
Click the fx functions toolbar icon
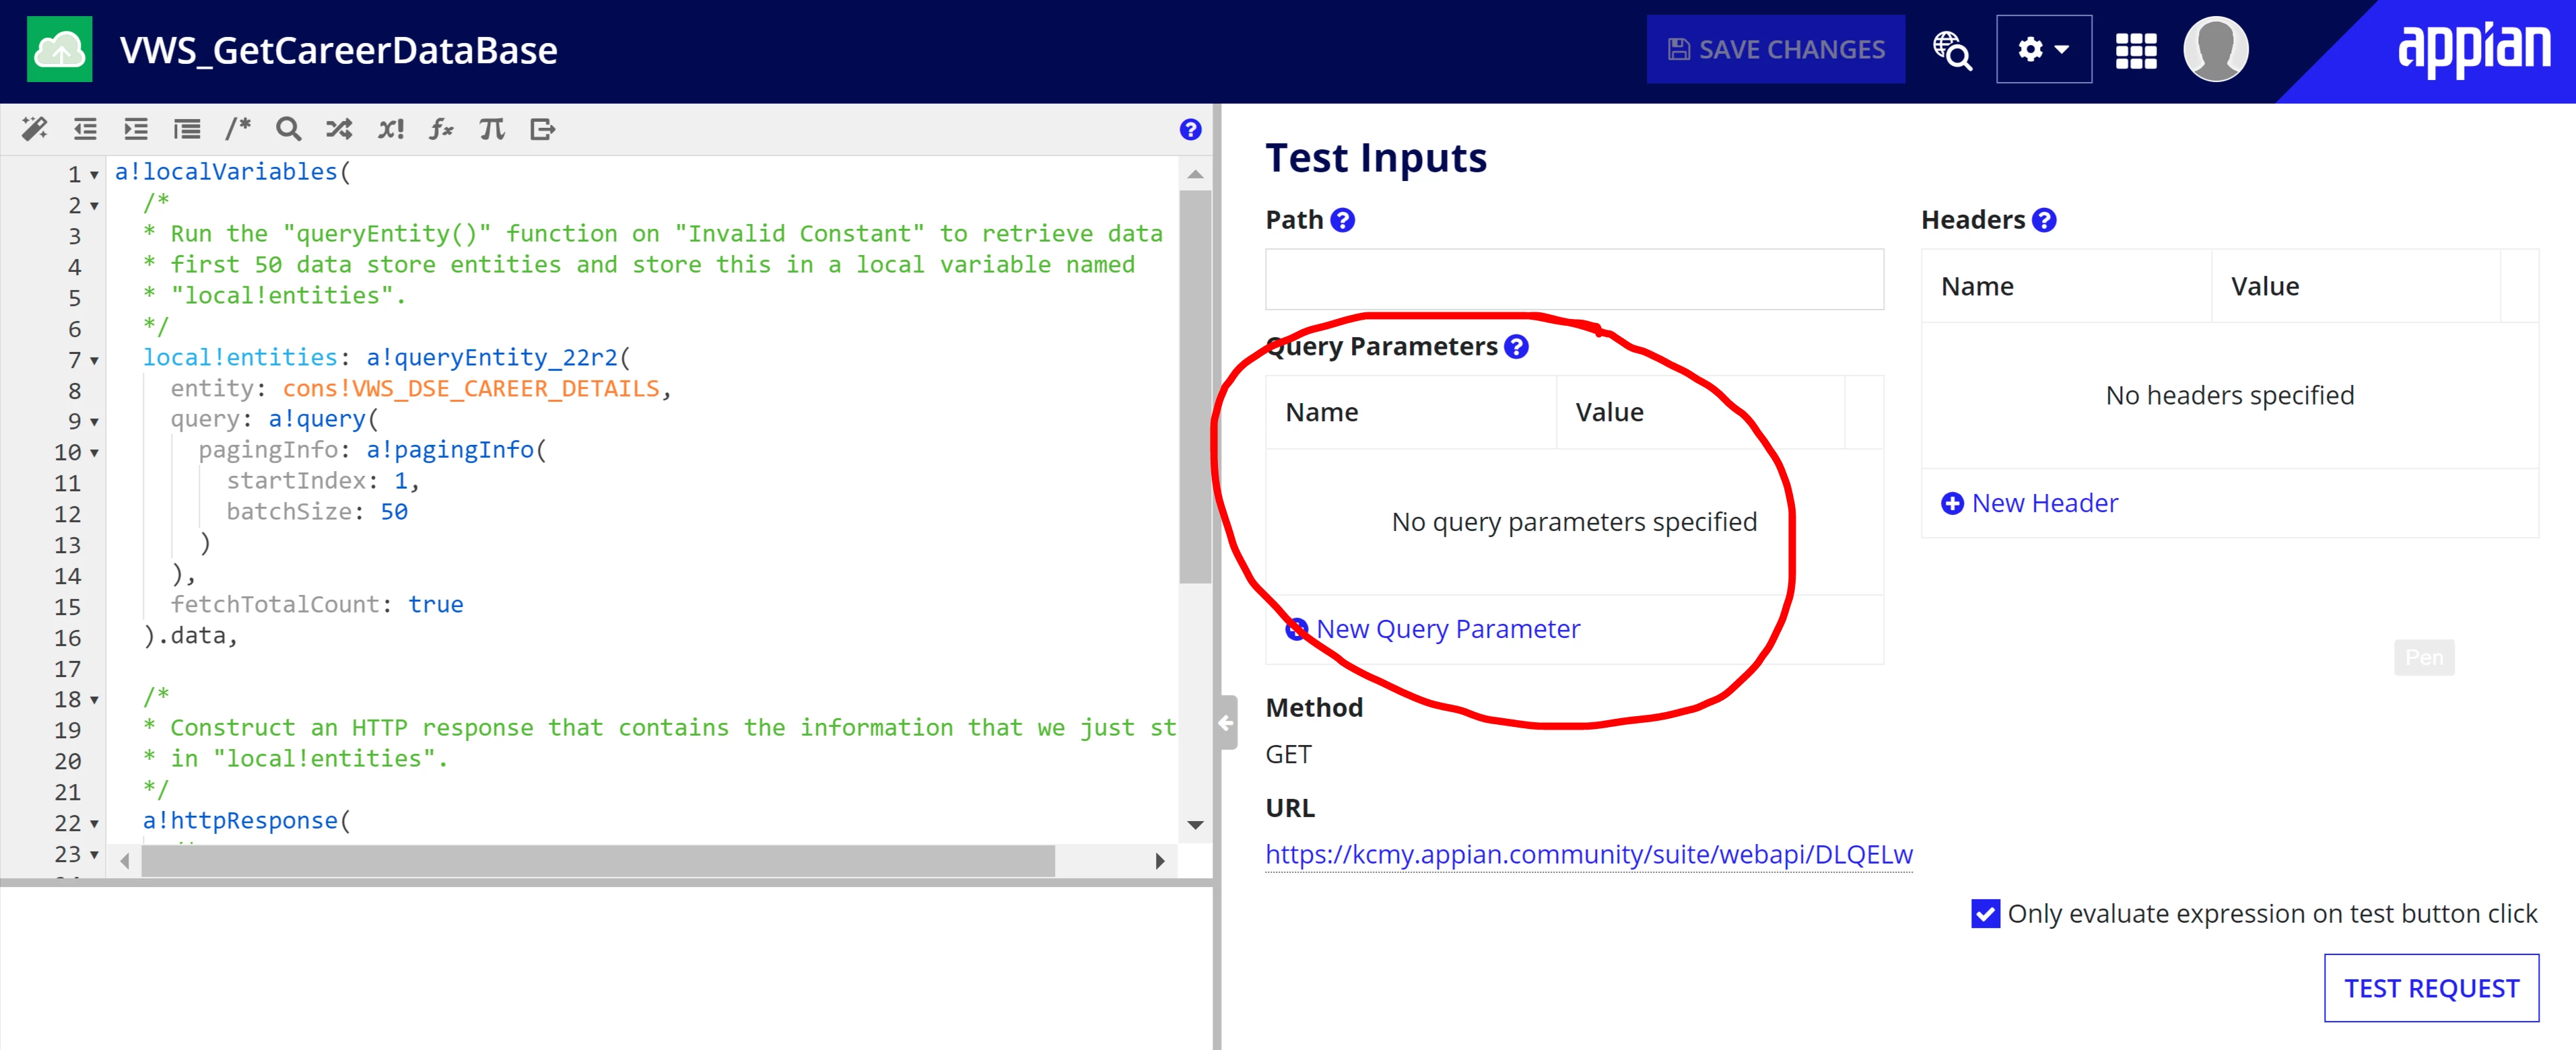tap(441, 129)
